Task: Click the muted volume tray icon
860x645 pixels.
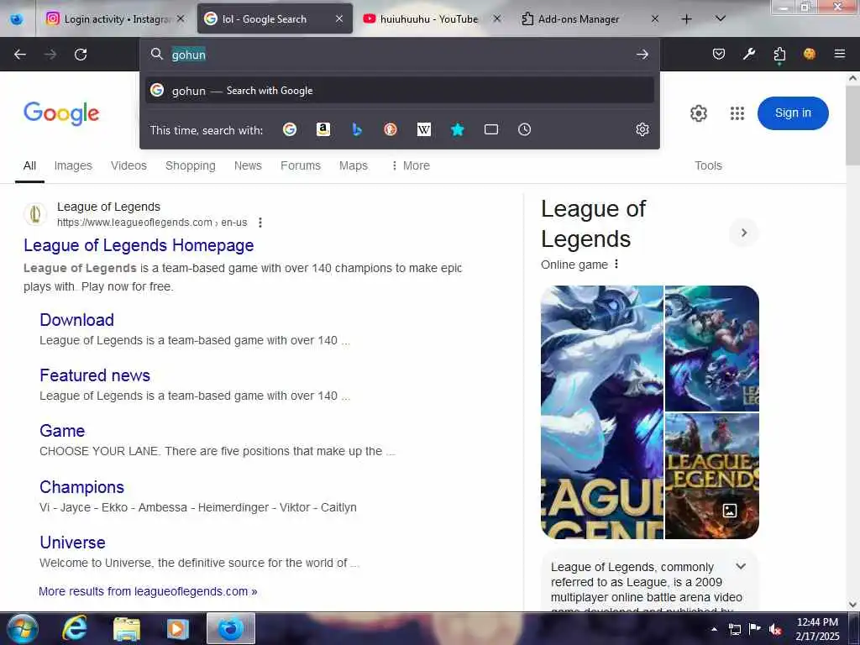Action: 775,629
